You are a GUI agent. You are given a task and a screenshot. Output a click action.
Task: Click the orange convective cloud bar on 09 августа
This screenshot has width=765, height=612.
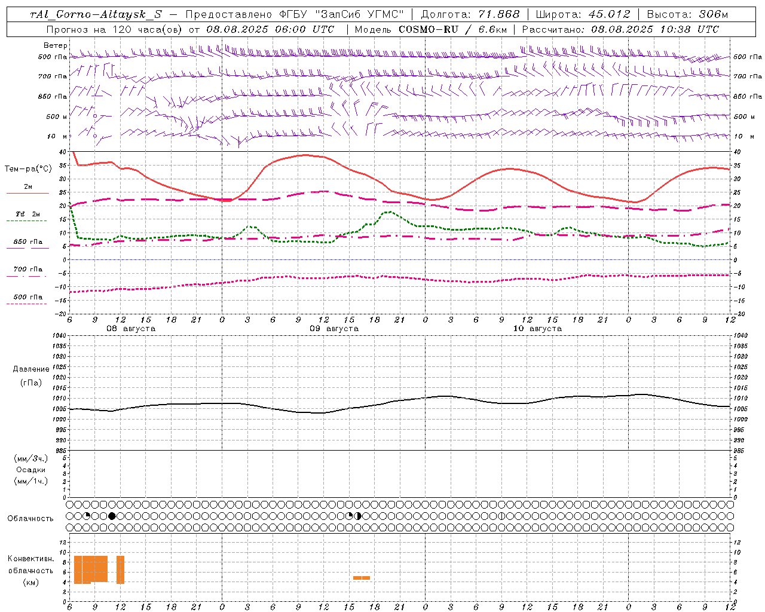click(362, 578)
